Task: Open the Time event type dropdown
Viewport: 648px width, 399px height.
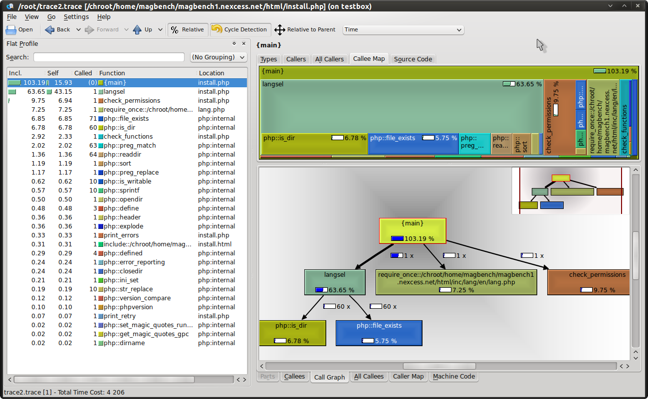Action: [x=403, y=29]
